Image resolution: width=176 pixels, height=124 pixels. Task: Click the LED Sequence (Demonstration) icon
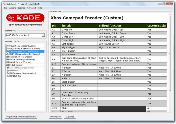(x=8, y=73)
